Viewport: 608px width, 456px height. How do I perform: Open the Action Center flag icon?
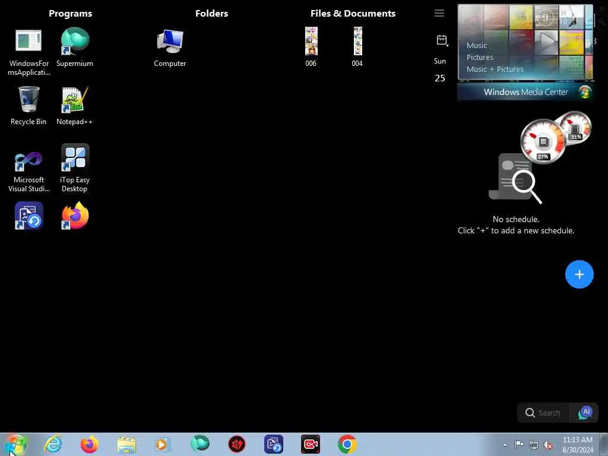[519, 444]
